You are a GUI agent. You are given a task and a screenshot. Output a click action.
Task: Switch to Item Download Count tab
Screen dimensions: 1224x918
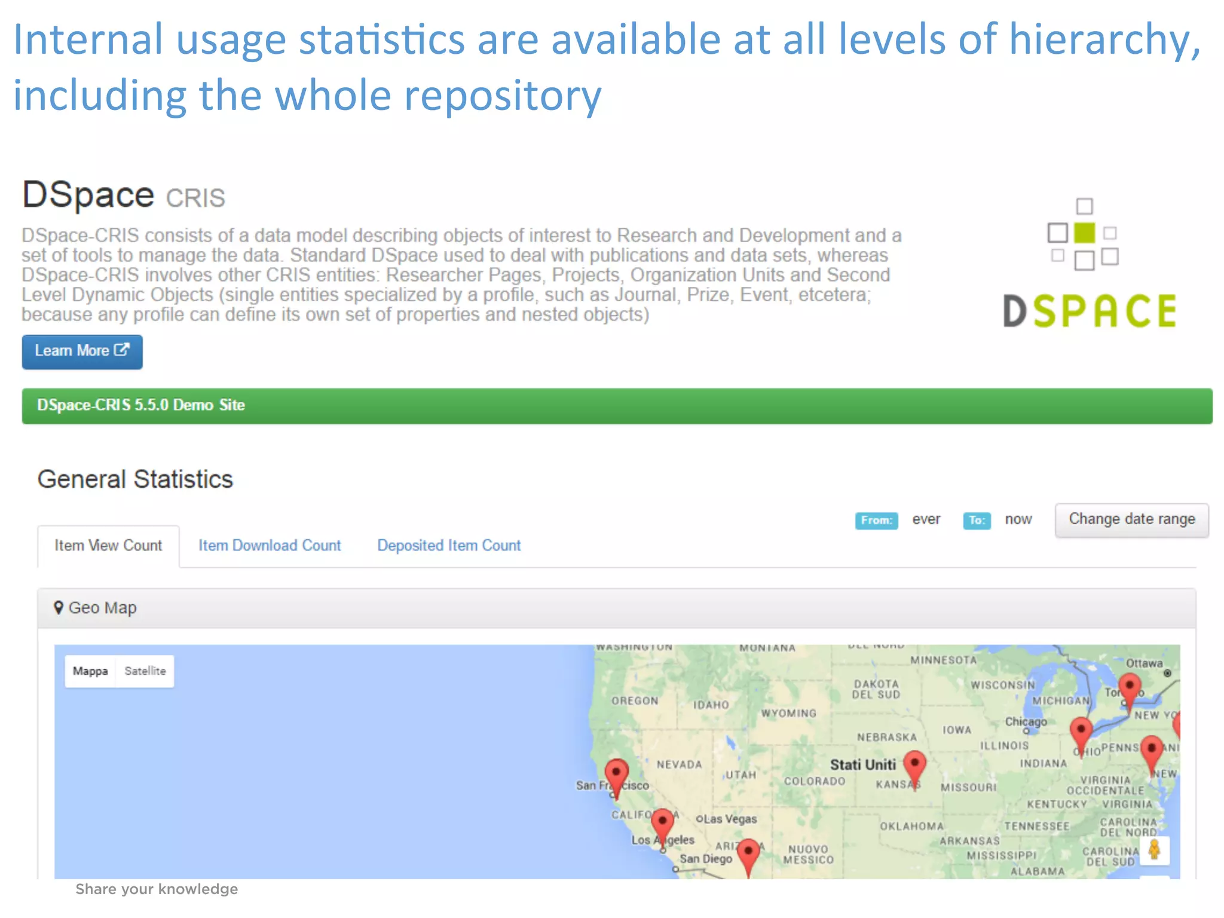tap(270, 546)
